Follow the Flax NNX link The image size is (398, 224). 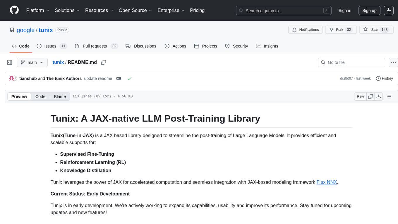point(327,182)
